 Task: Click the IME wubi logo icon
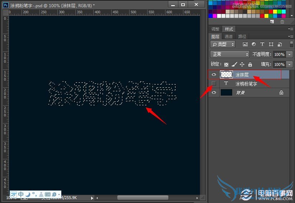click(x=14, y=194)
